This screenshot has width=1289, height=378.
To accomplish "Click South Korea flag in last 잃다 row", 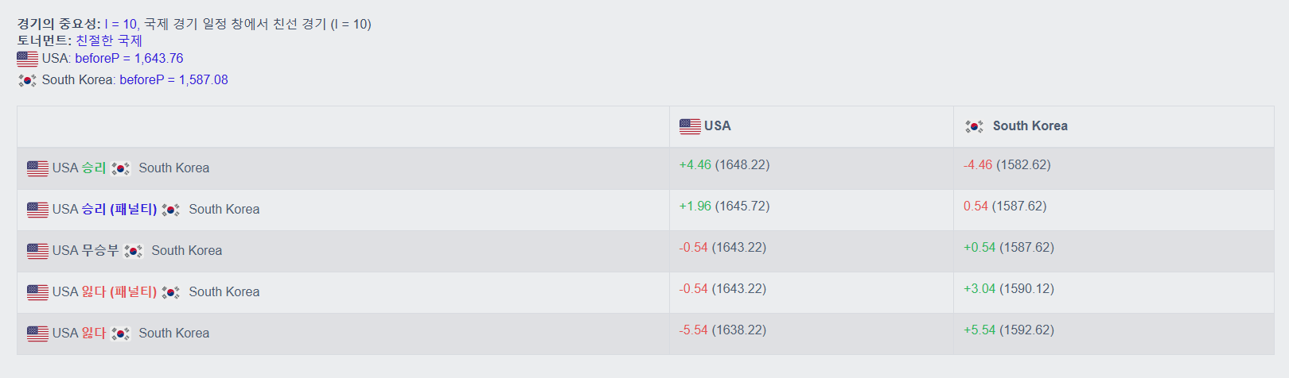I will click(120, 334).
